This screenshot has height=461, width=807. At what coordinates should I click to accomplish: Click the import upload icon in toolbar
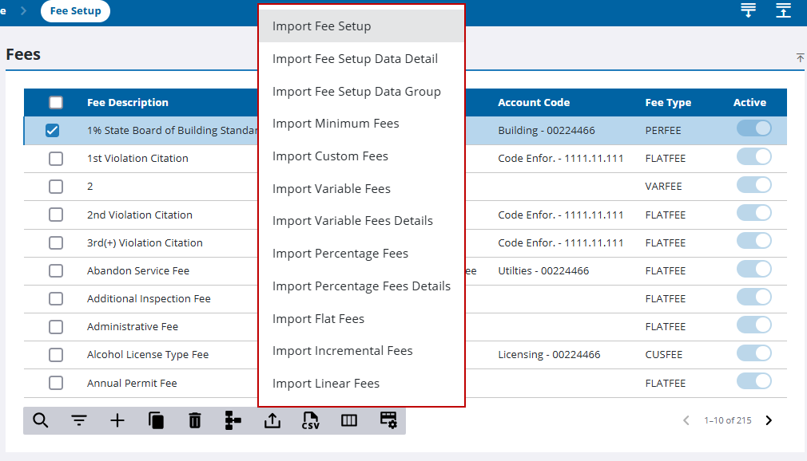[x=272, y=420]
